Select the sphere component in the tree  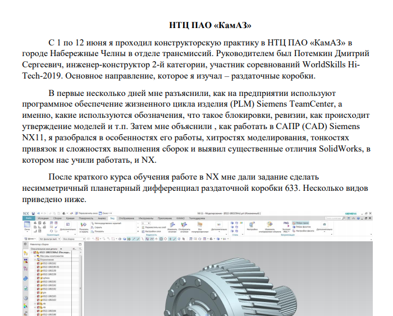[46, 278]
